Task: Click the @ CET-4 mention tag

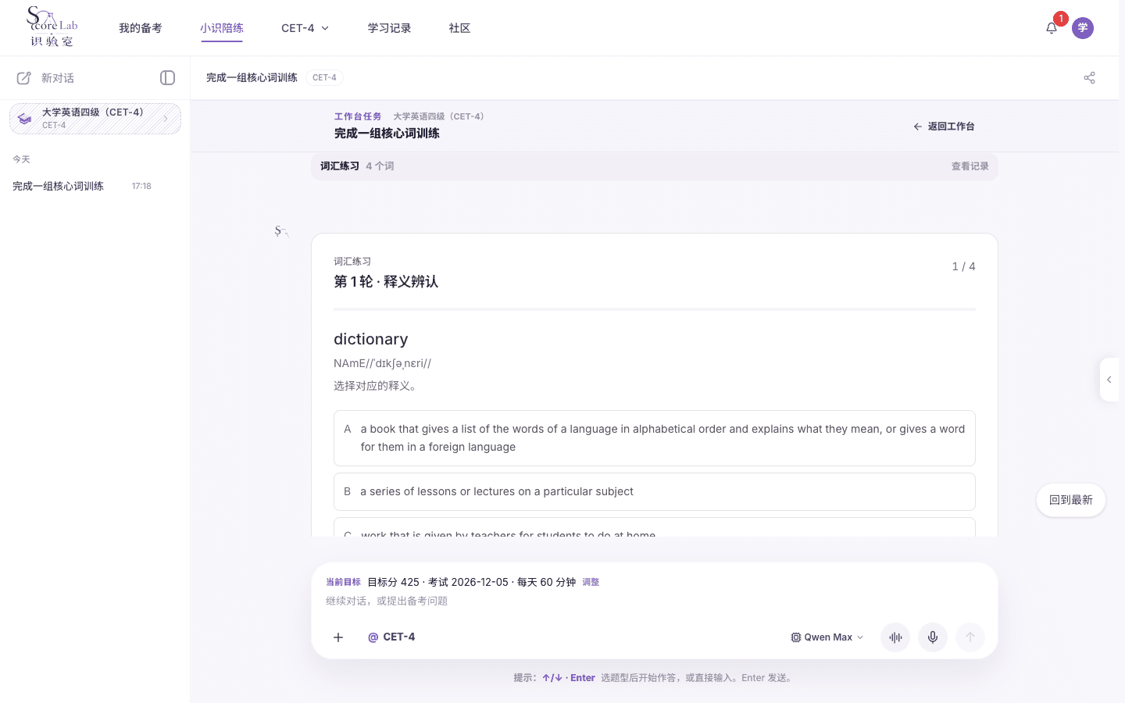Action: click(x=391, y=637)
